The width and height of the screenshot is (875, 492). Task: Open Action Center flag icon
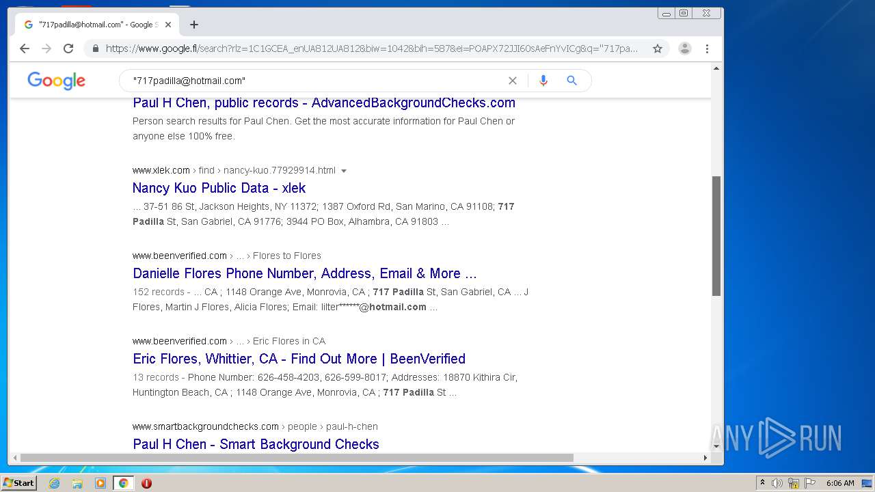pyautogui.click(x=810, y=483)
